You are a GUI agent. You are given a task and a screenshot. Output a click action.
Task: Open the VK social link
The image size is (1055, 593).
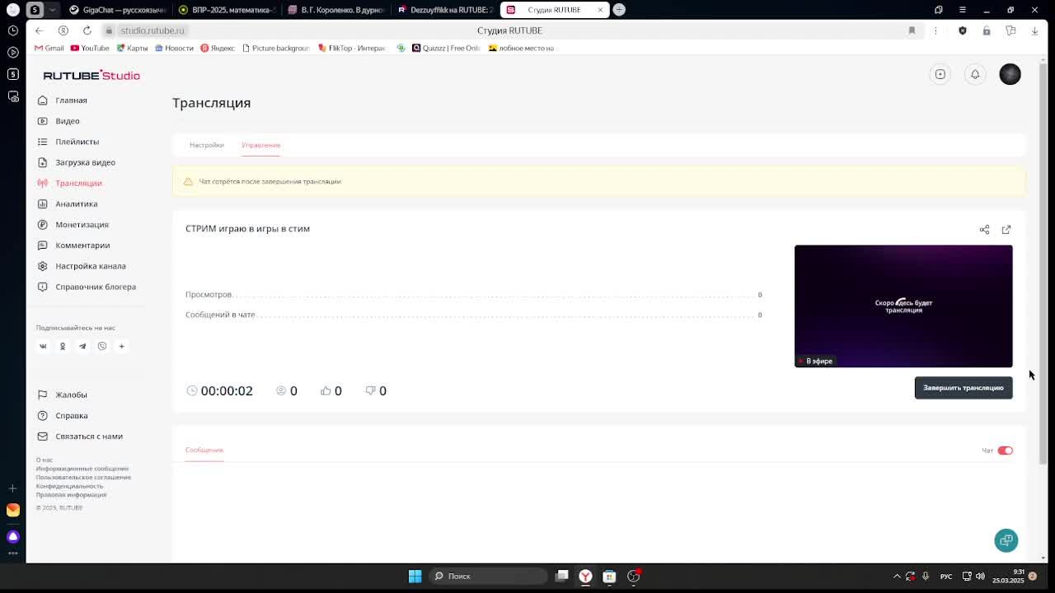click(43, 346)
